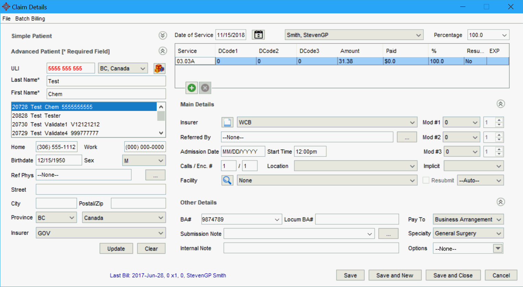Open the Submission Note dropdown
523x287 pixels.
click(299, 234)
